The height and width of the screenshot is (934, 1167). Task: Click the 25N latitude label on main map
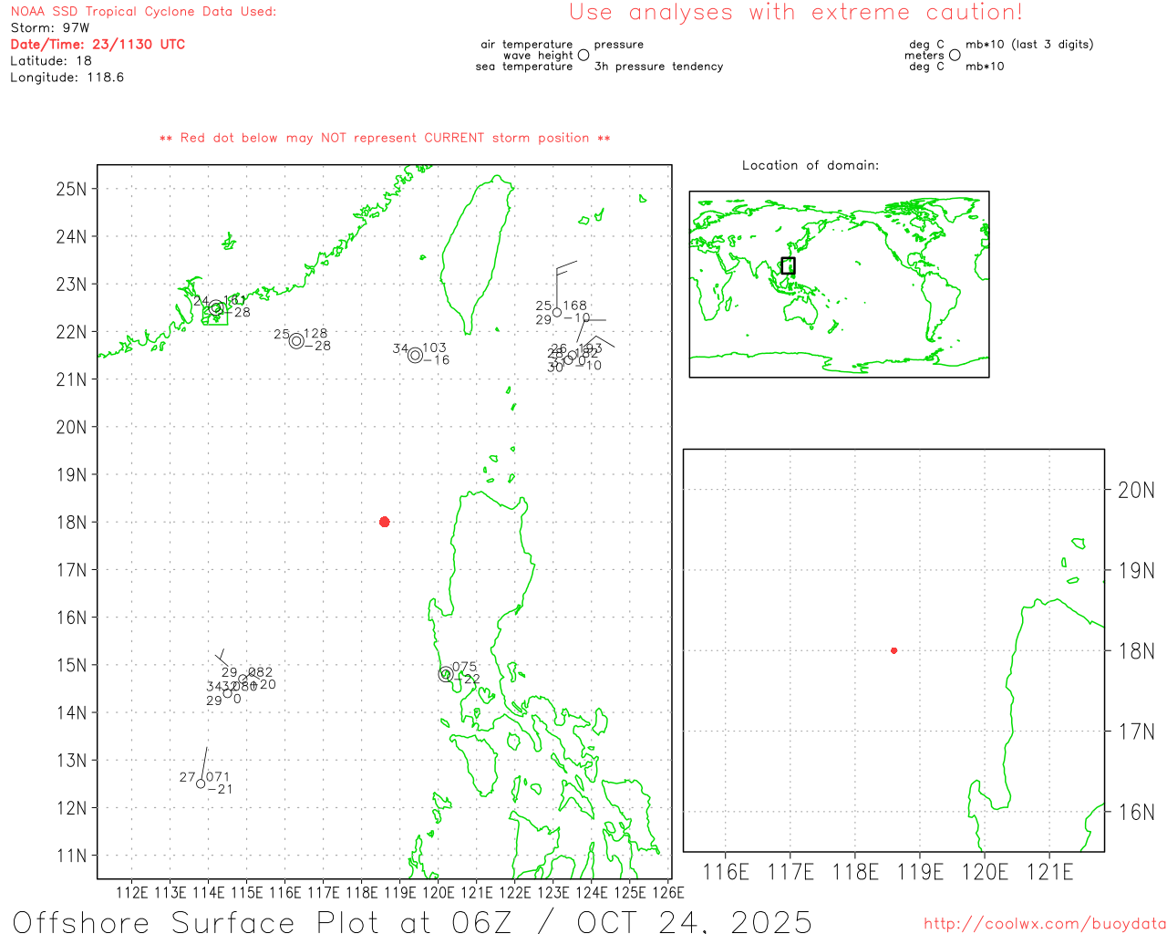(71, 189)
